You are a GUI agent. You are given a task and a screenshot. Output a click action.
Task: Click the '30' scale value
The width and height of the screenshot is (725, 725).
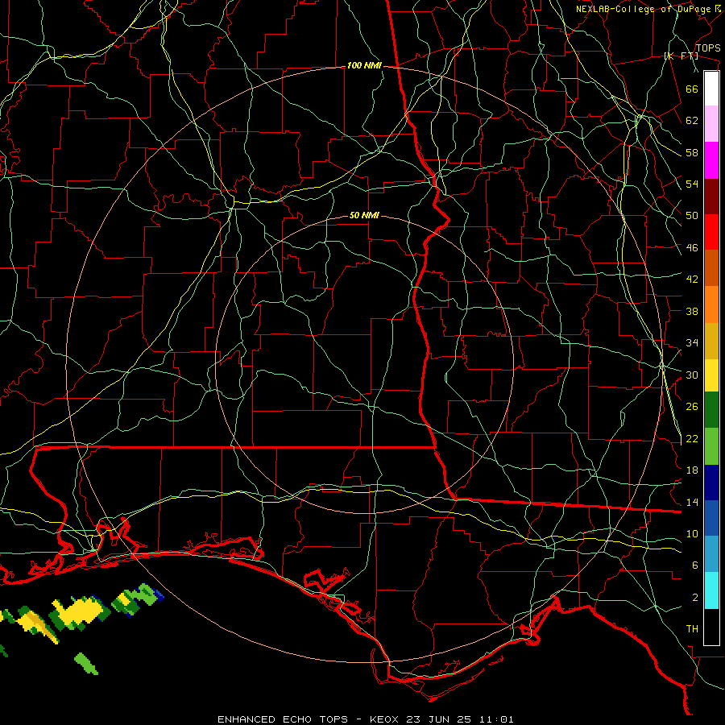(x=692, y=375)
